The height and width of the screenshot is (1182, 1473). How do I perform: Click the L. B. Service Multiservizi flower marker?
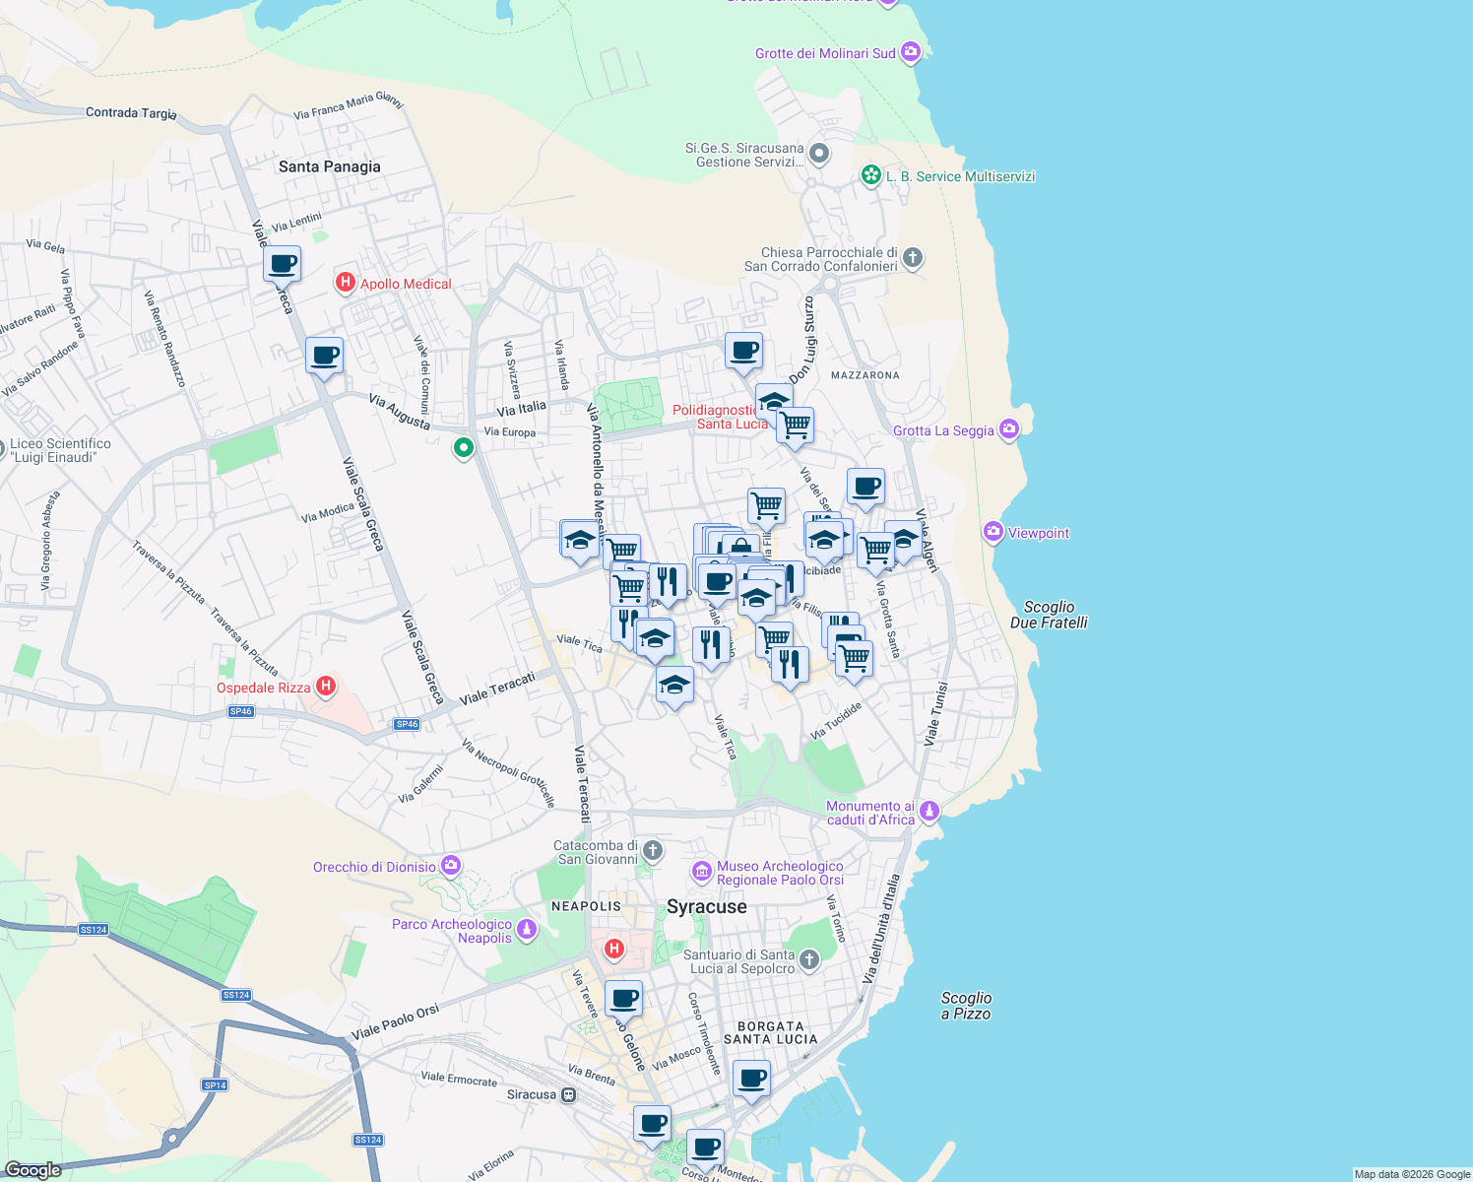coord(871,175)
